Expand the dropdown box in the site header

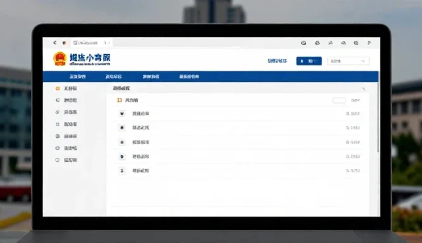pyautogui.click(x=348, y=61)
